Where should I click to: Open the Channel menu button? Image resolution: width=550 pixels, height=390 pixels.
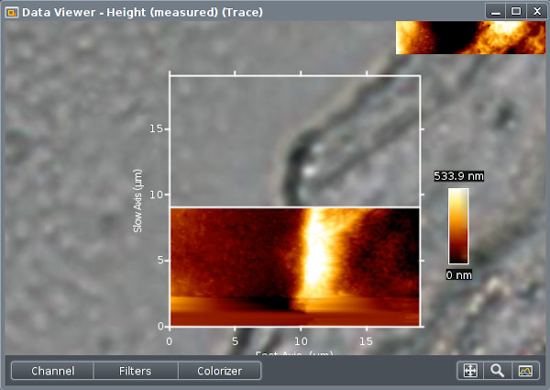tap(52, 371)
